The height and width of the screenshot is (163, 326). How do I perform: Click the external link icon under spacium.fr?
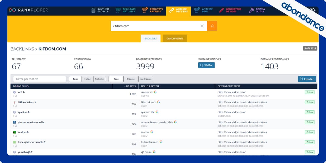point(16,116)
